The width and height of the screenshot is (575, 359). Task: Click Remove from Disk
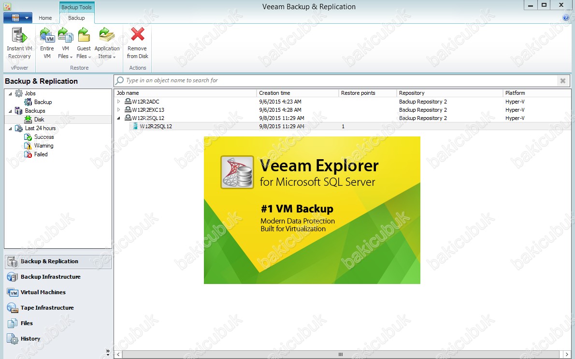pyautogui.click(x=138, y=43)
